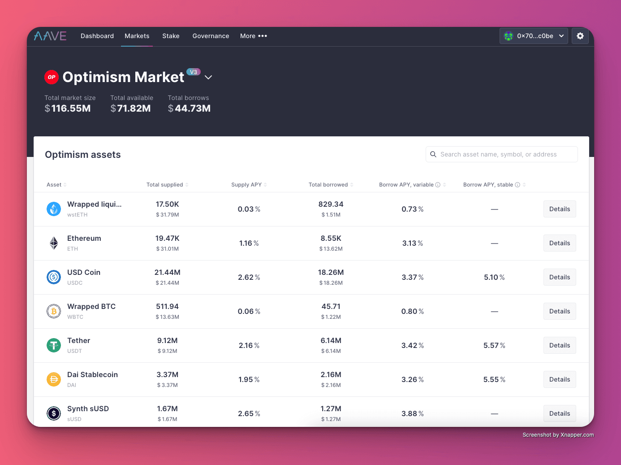621x465 pixels.
Task: Click the Total market size $116.55M value
Action: pos(68,109)
